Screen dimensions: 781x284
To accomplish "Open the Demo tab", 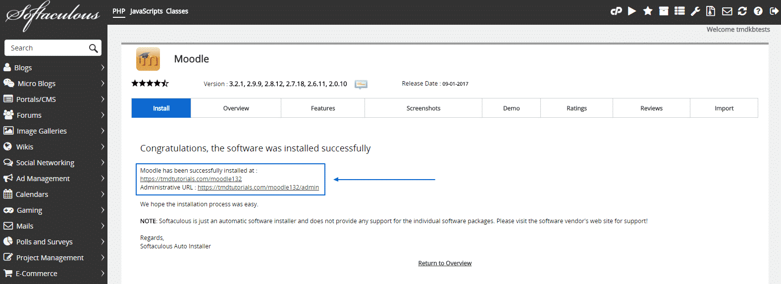I will 512,108.
